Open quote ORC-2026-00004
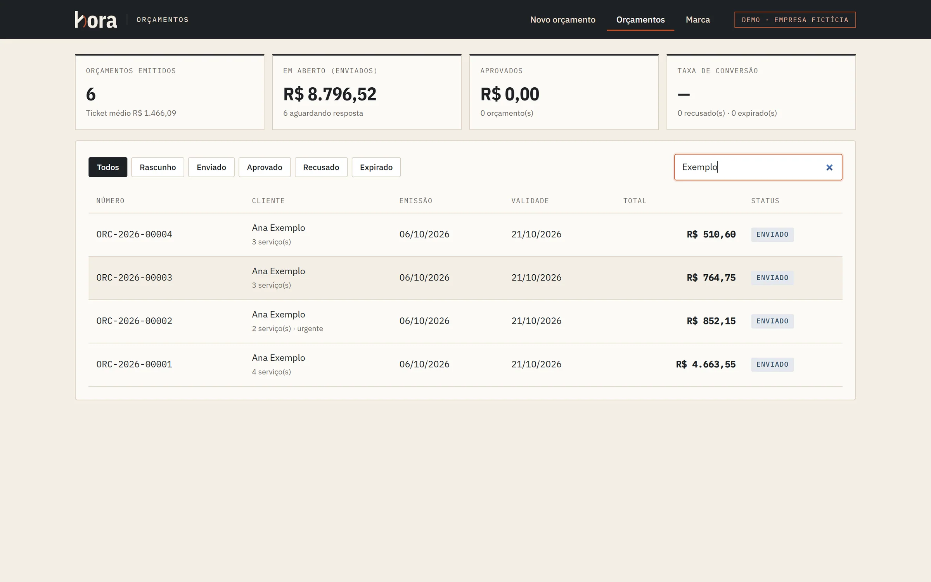This screenshot has width=931, height=582. click(465, 235)
